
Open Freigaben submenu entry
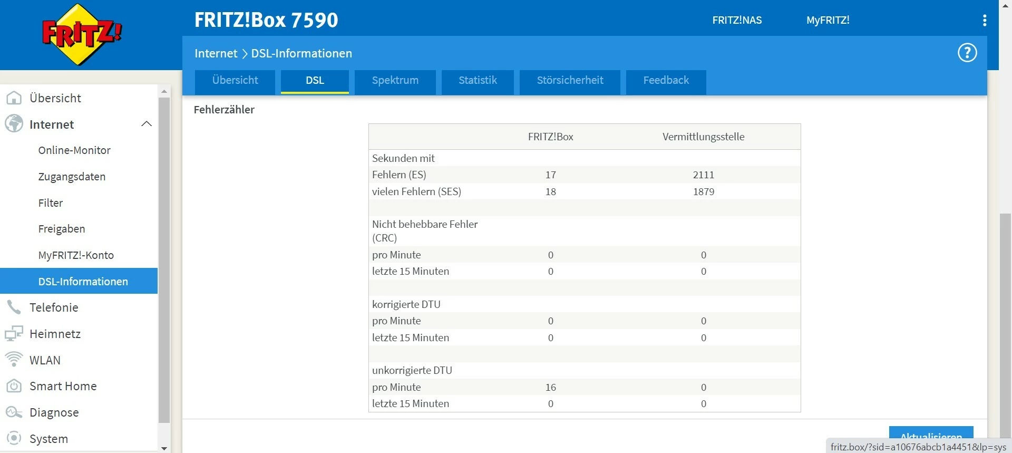click(x=62, y=229)
